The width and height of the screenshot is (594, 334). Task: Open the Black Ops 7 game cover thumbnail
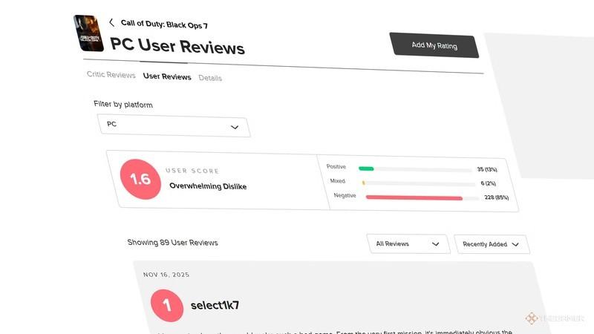pos(88,33)
